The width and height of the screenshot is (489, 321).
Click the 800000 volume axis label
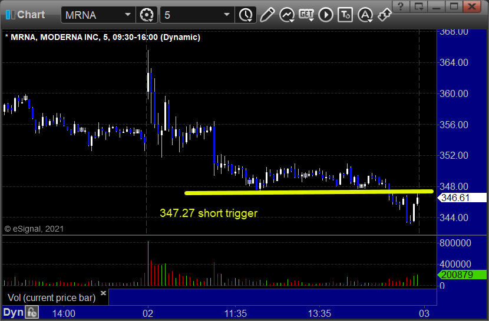pos(455,243)
